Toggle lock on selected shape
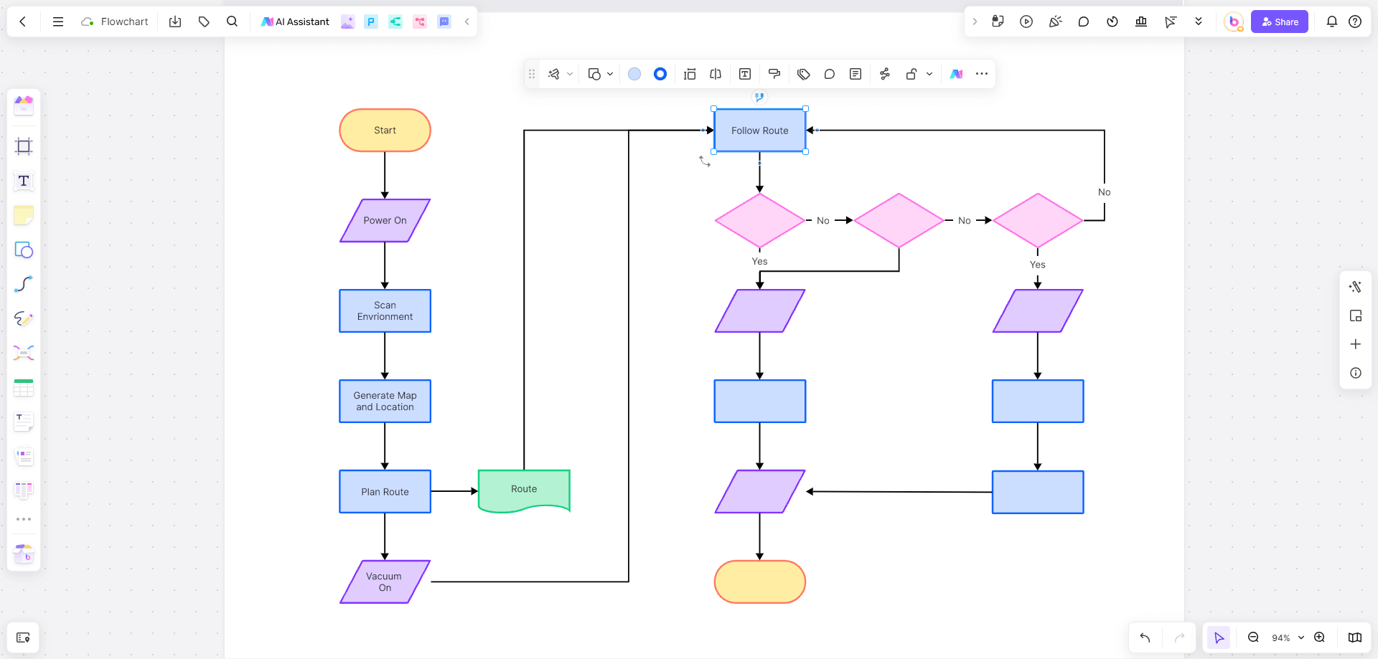Viewport: 1378px width, 659px height. click(911, 74)
